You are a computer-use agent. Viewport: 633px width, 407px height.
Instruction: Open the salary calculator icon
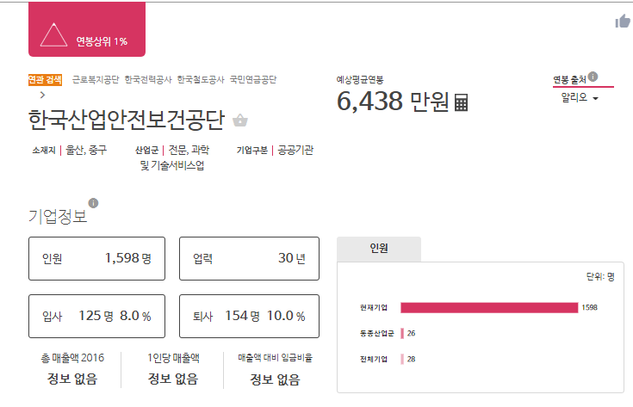461,102
